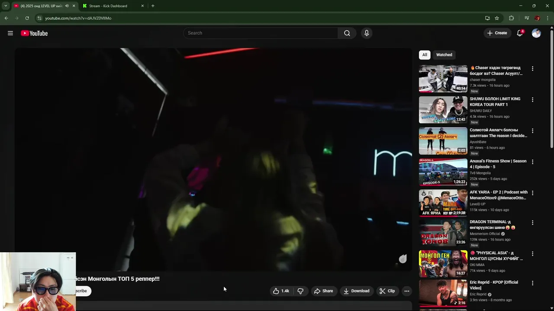
Task: Close the Kick Dashboard tab
Action: pos(142,6)
